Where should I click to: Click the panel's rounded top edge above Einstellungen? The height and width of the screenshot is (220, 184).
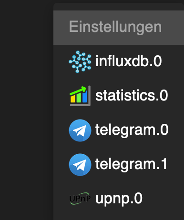click(x=119, y=7)
